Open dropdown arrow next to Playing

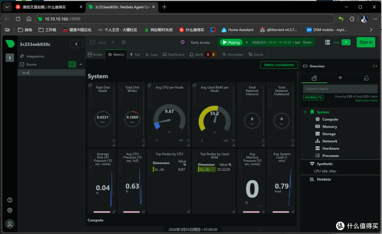tap(247, 42)
